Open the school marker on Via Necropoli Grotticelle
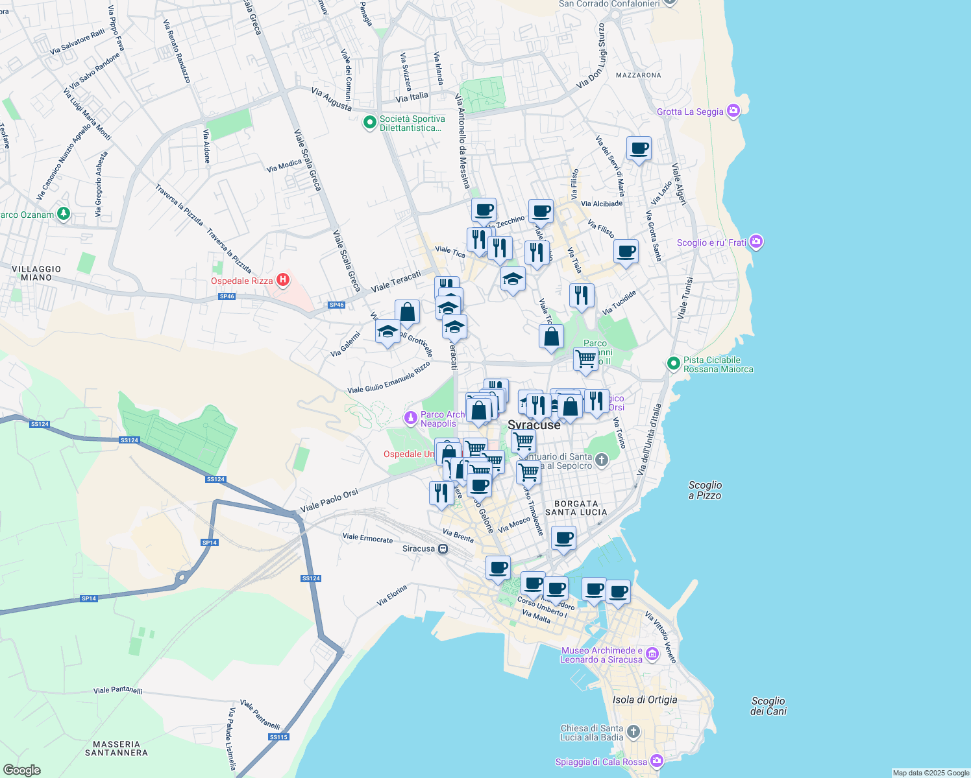This screenshot has height=778, width=971. [x=387, y=333]
